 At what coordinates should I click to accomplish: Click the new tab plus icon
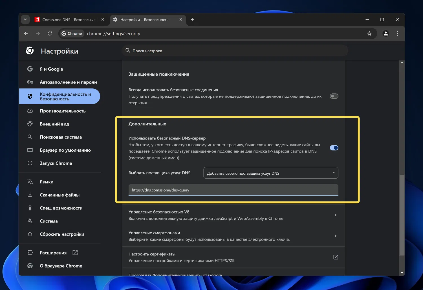click(x=193, y=19)
